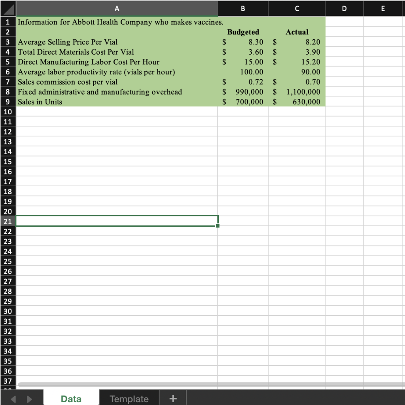
Task: Click the Budgeted header cell
Action: point(243,32)
